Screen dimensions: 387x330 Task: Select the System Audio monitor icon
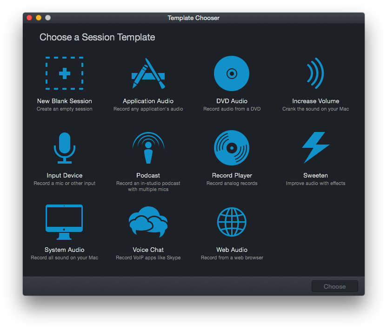(64, 222)
